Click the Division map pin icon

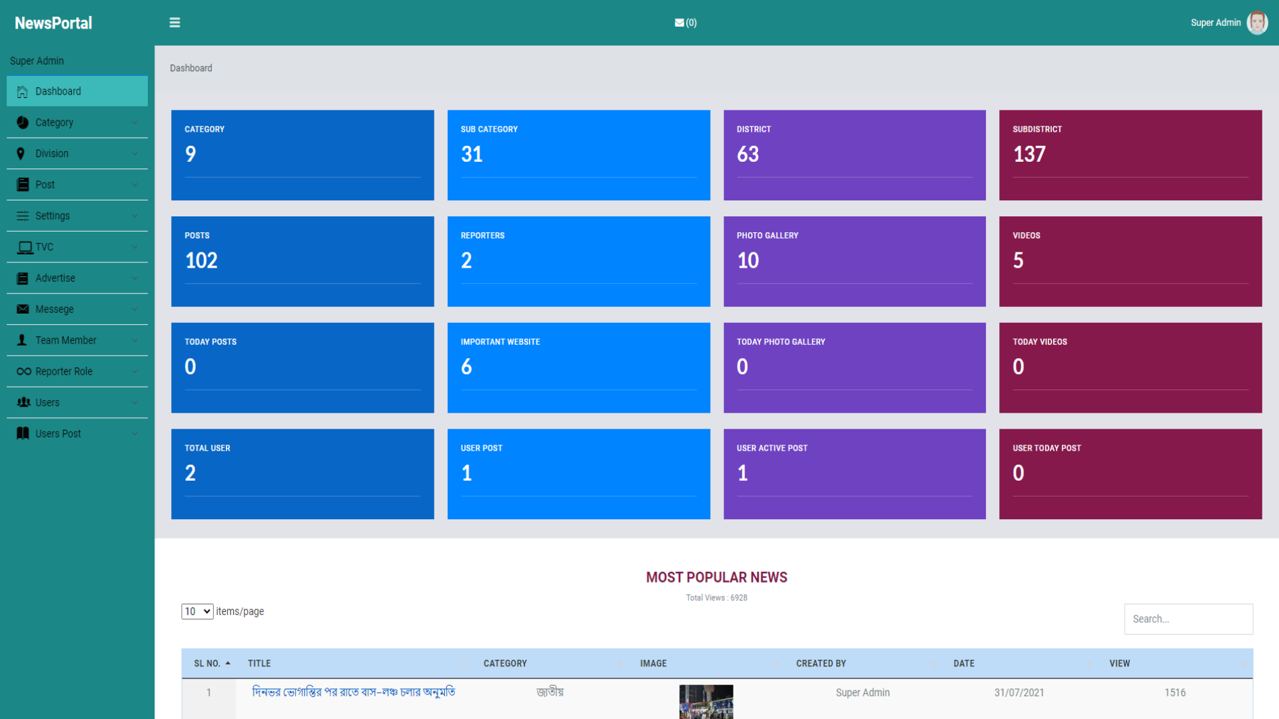[x=21, y=154]
